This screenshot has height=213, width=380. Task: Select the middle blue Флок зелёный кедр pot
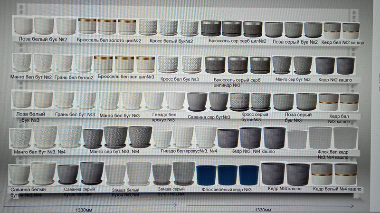227,175
